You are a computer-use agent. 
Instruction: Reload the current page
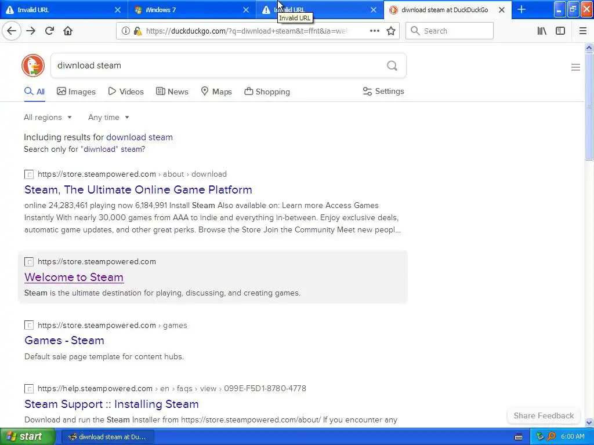[x=49, y=31]
